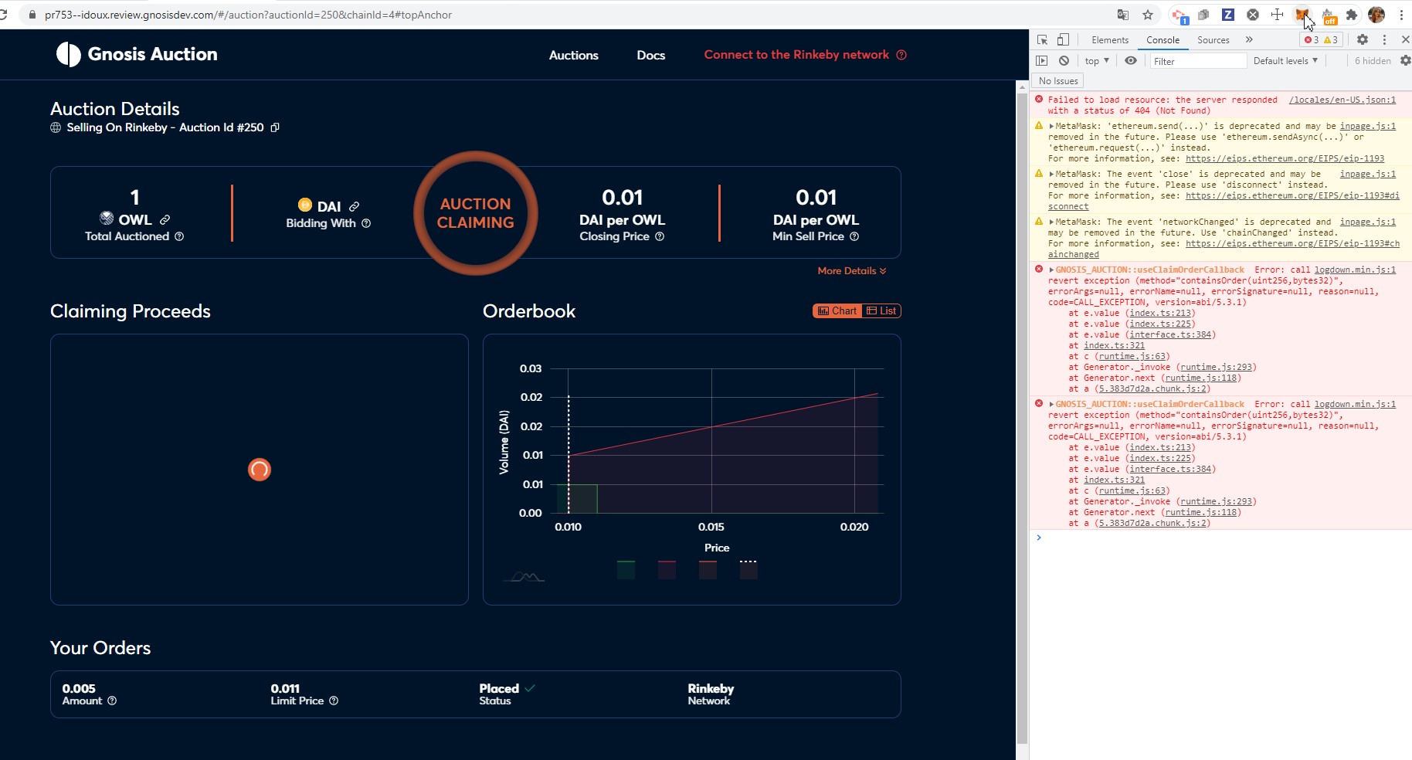Clear the console with the ban icon

[1064, 60]
